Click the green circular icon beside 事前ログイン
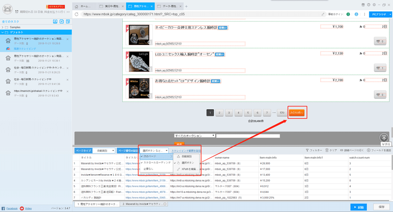 (348, 14)
